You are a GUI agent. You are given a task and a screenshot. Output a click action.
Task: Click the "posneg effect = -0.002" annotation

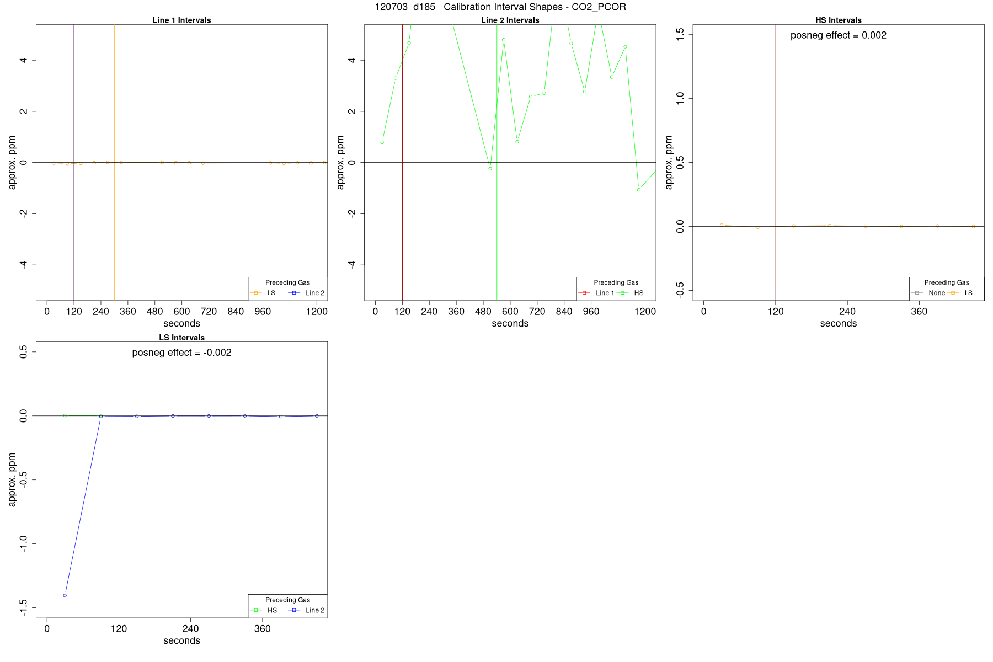click(181, 353)
